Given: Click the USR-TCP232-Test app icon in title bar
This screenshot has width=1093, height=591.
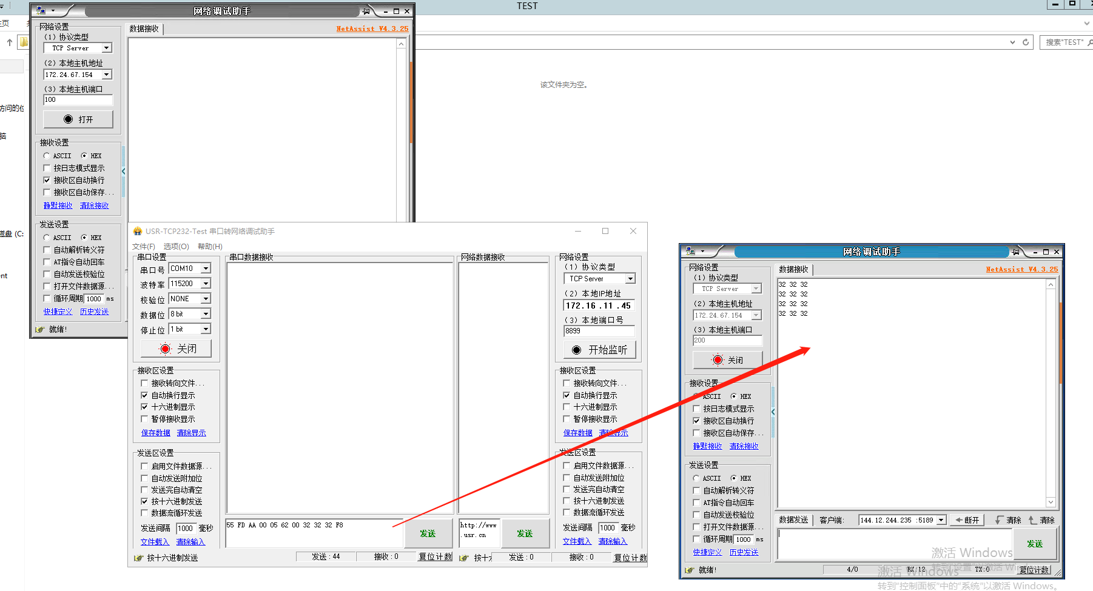Looking at the screenshot, I should click(138, 231).
